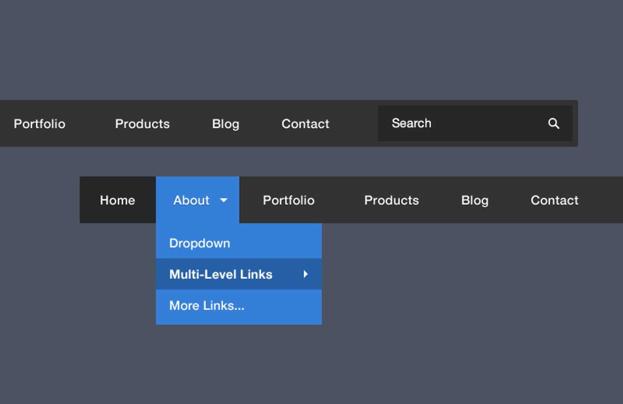
Task: Click Blog in the lower navigation bar
Action: [x=475, y=200]
